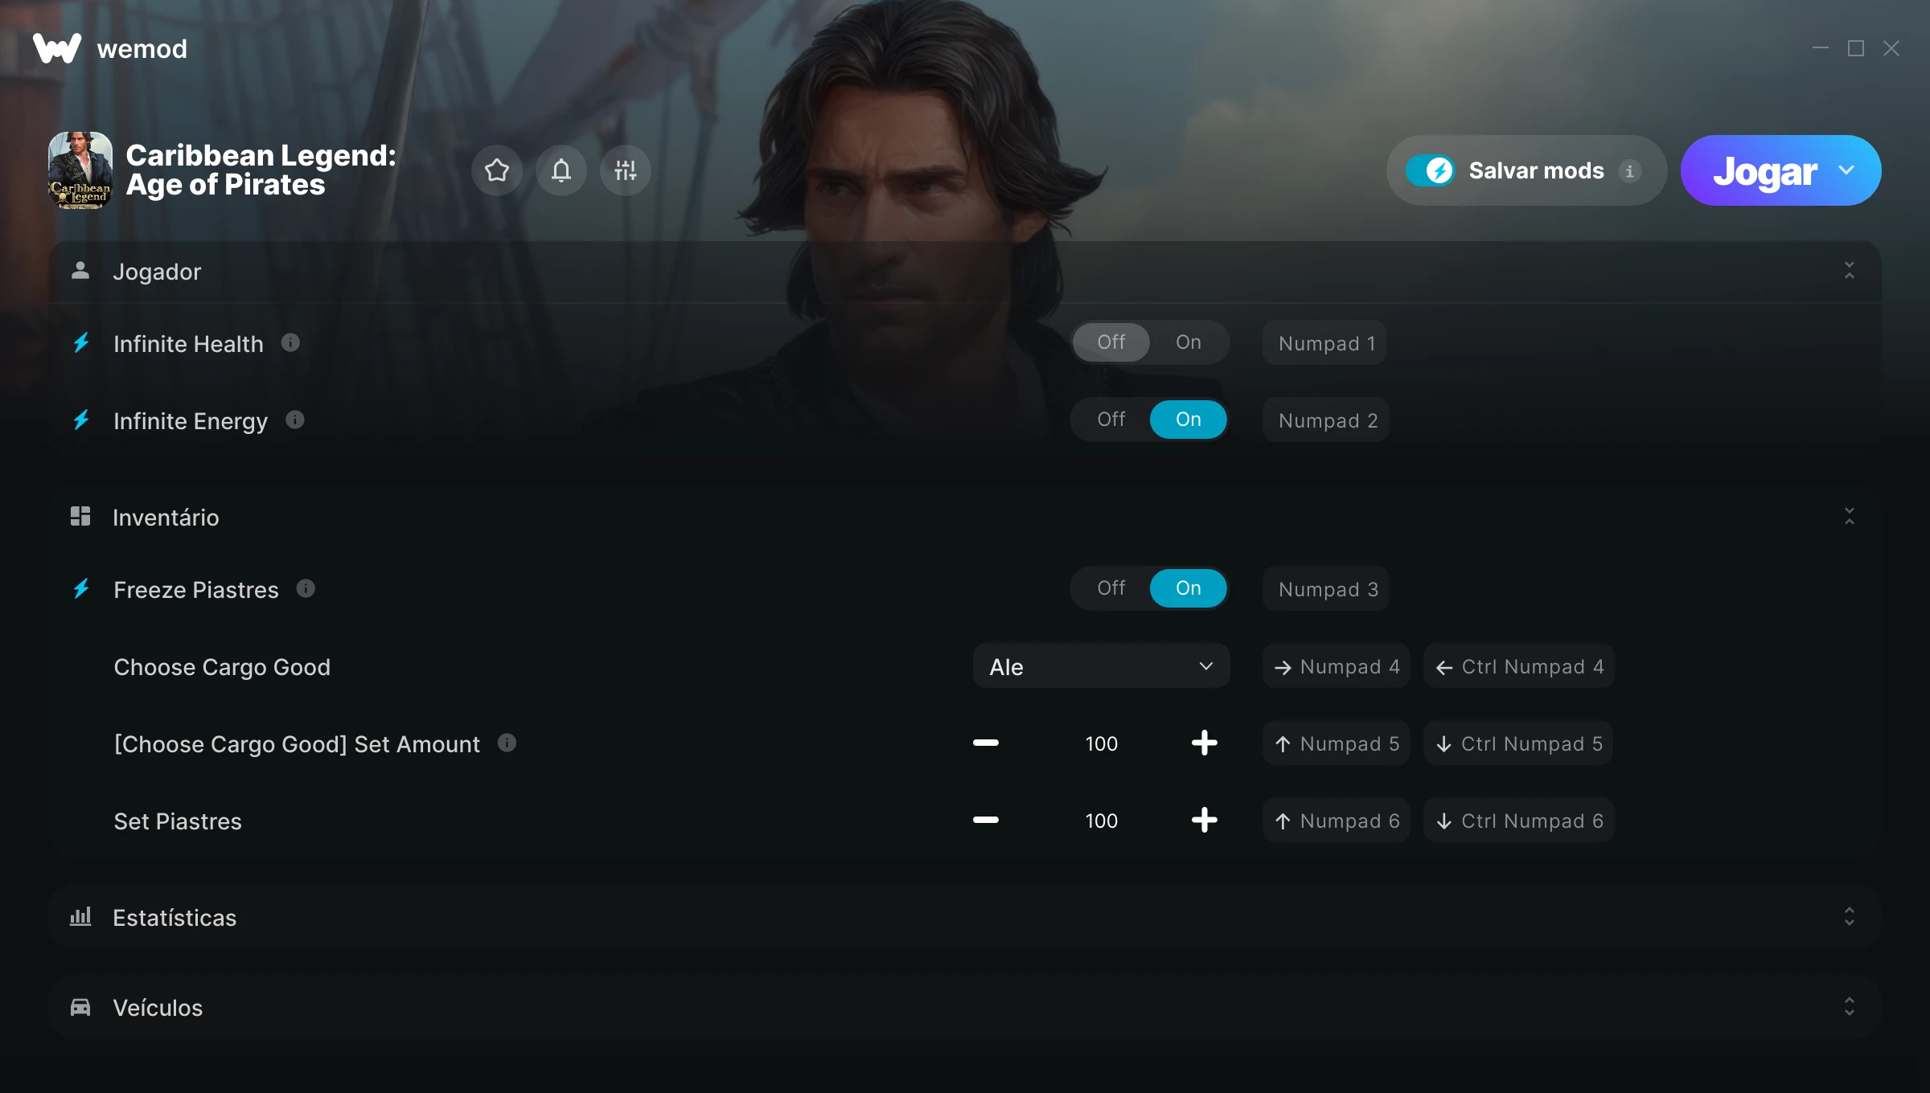Screen dimensions: 1930x1093
Task: Click the info icon beside Infinite Energy
Action: [x=295, y=420]
